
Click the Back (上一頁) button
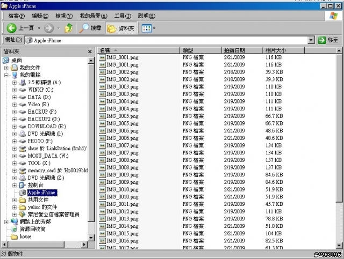pos(20,28)
